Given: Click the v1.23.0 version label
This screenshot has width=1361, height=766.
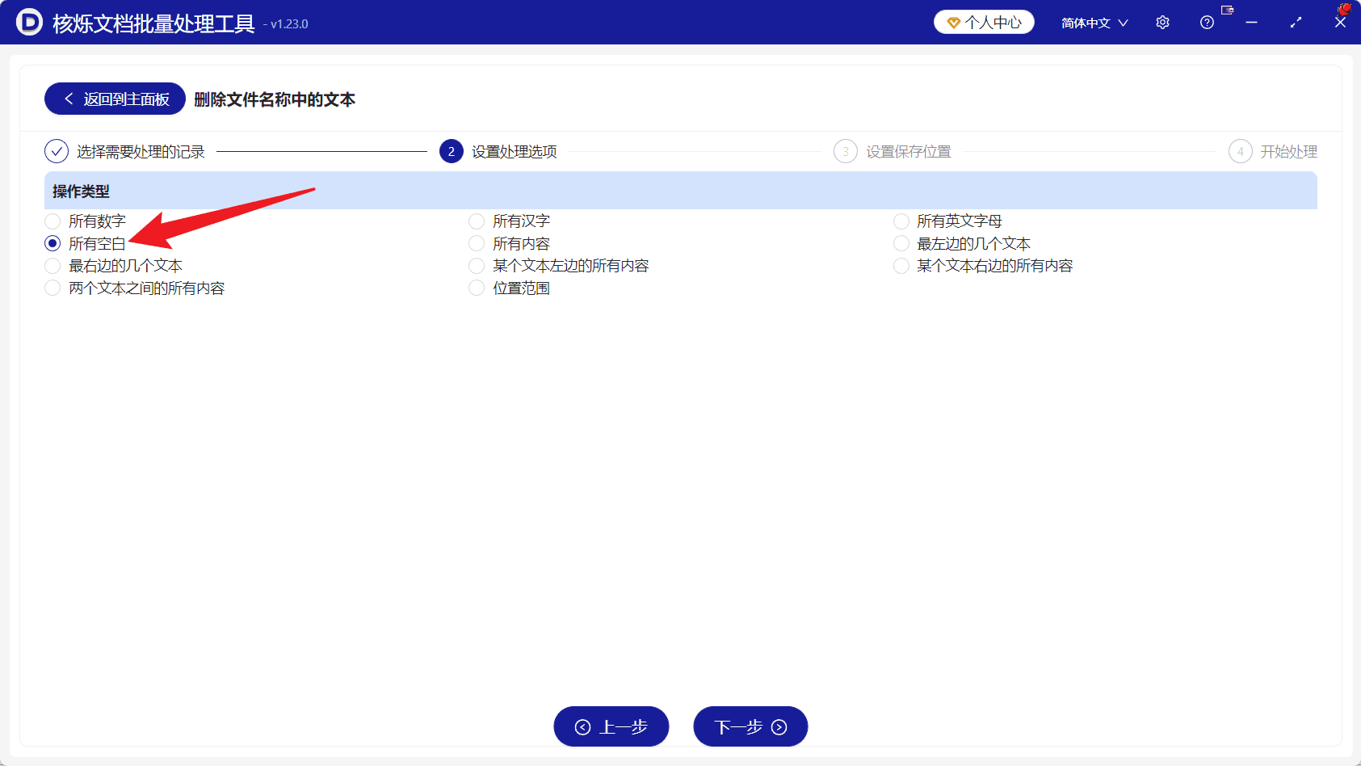Looking at the screenshot, I should pos(289,24).
